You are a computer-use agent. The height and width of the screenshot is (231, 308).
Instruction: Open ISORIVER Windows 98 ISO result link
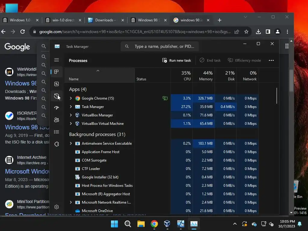[x=27, y=127]
